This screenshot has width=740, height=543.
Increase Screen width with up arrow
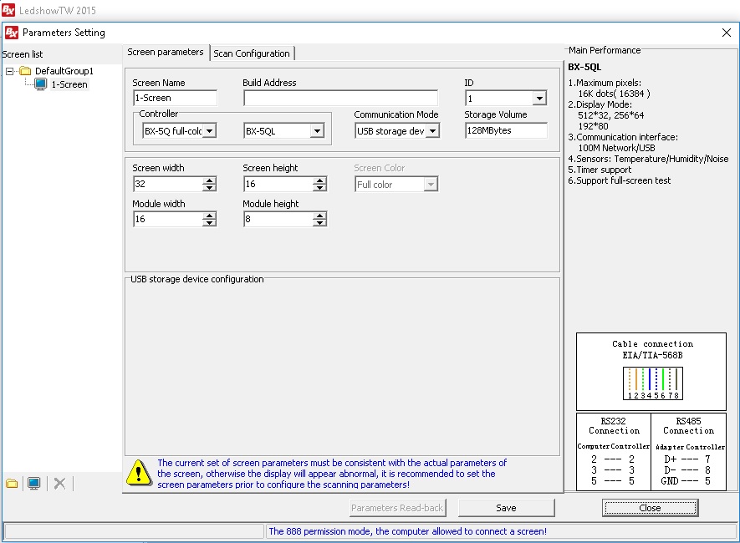pos(209,180)
